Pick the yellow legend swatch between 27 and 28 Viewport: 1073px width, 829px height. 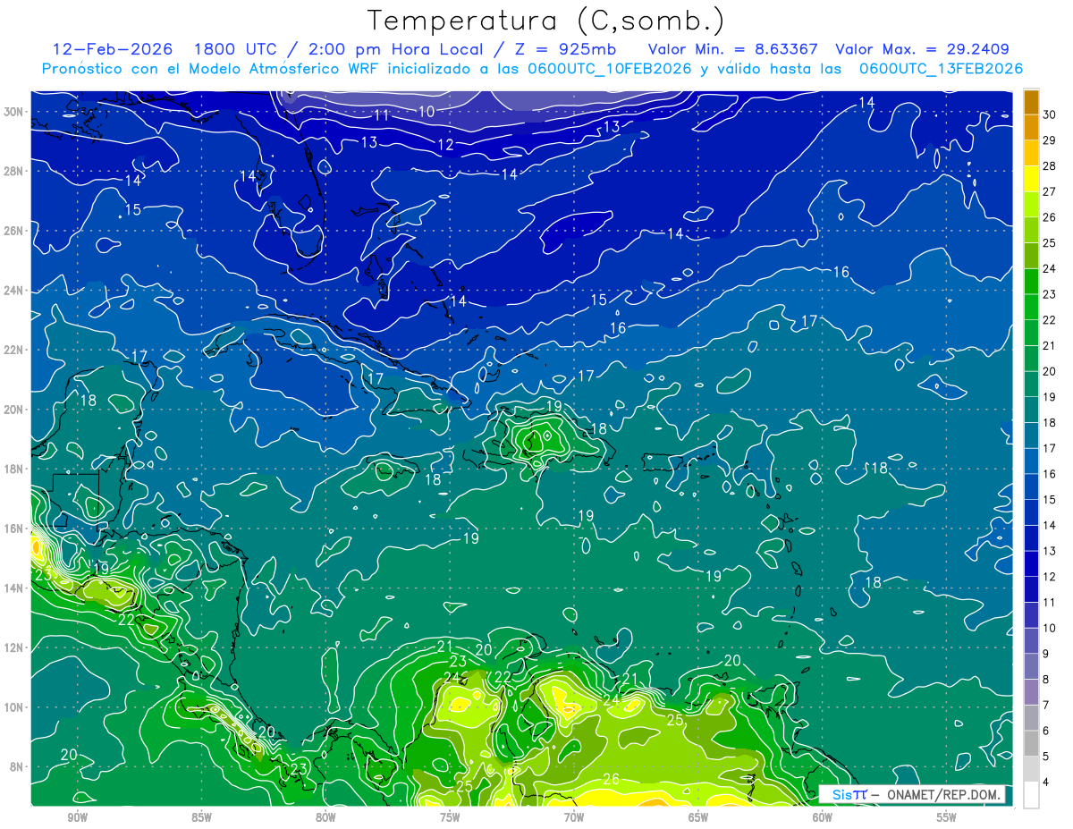(x=1031, y=179)
